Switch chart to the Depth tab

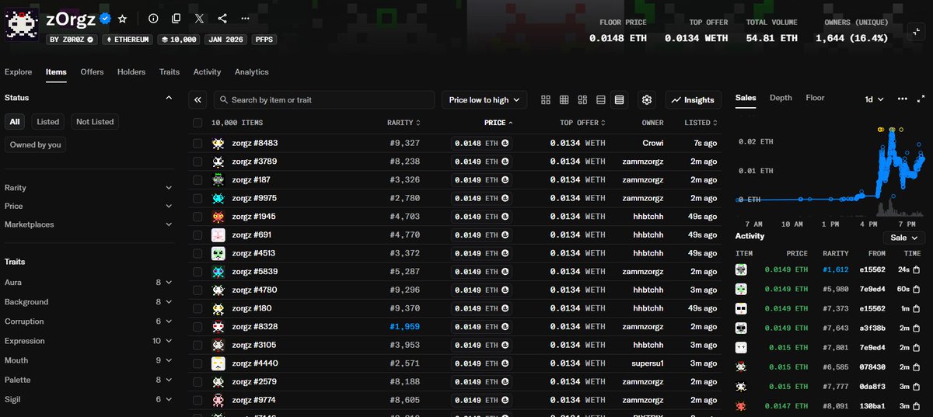pos(781,98)
